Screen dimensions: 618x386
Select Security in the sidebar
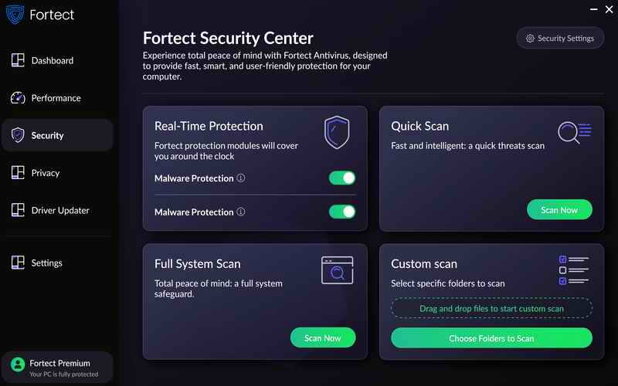click(47, 136)
